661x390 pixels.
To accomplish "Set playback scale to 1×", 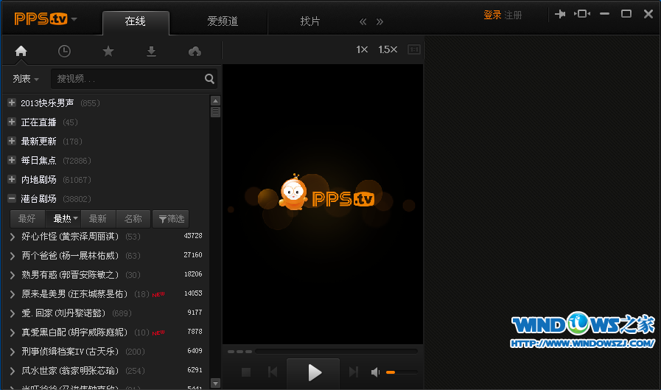I will point(362,49).
